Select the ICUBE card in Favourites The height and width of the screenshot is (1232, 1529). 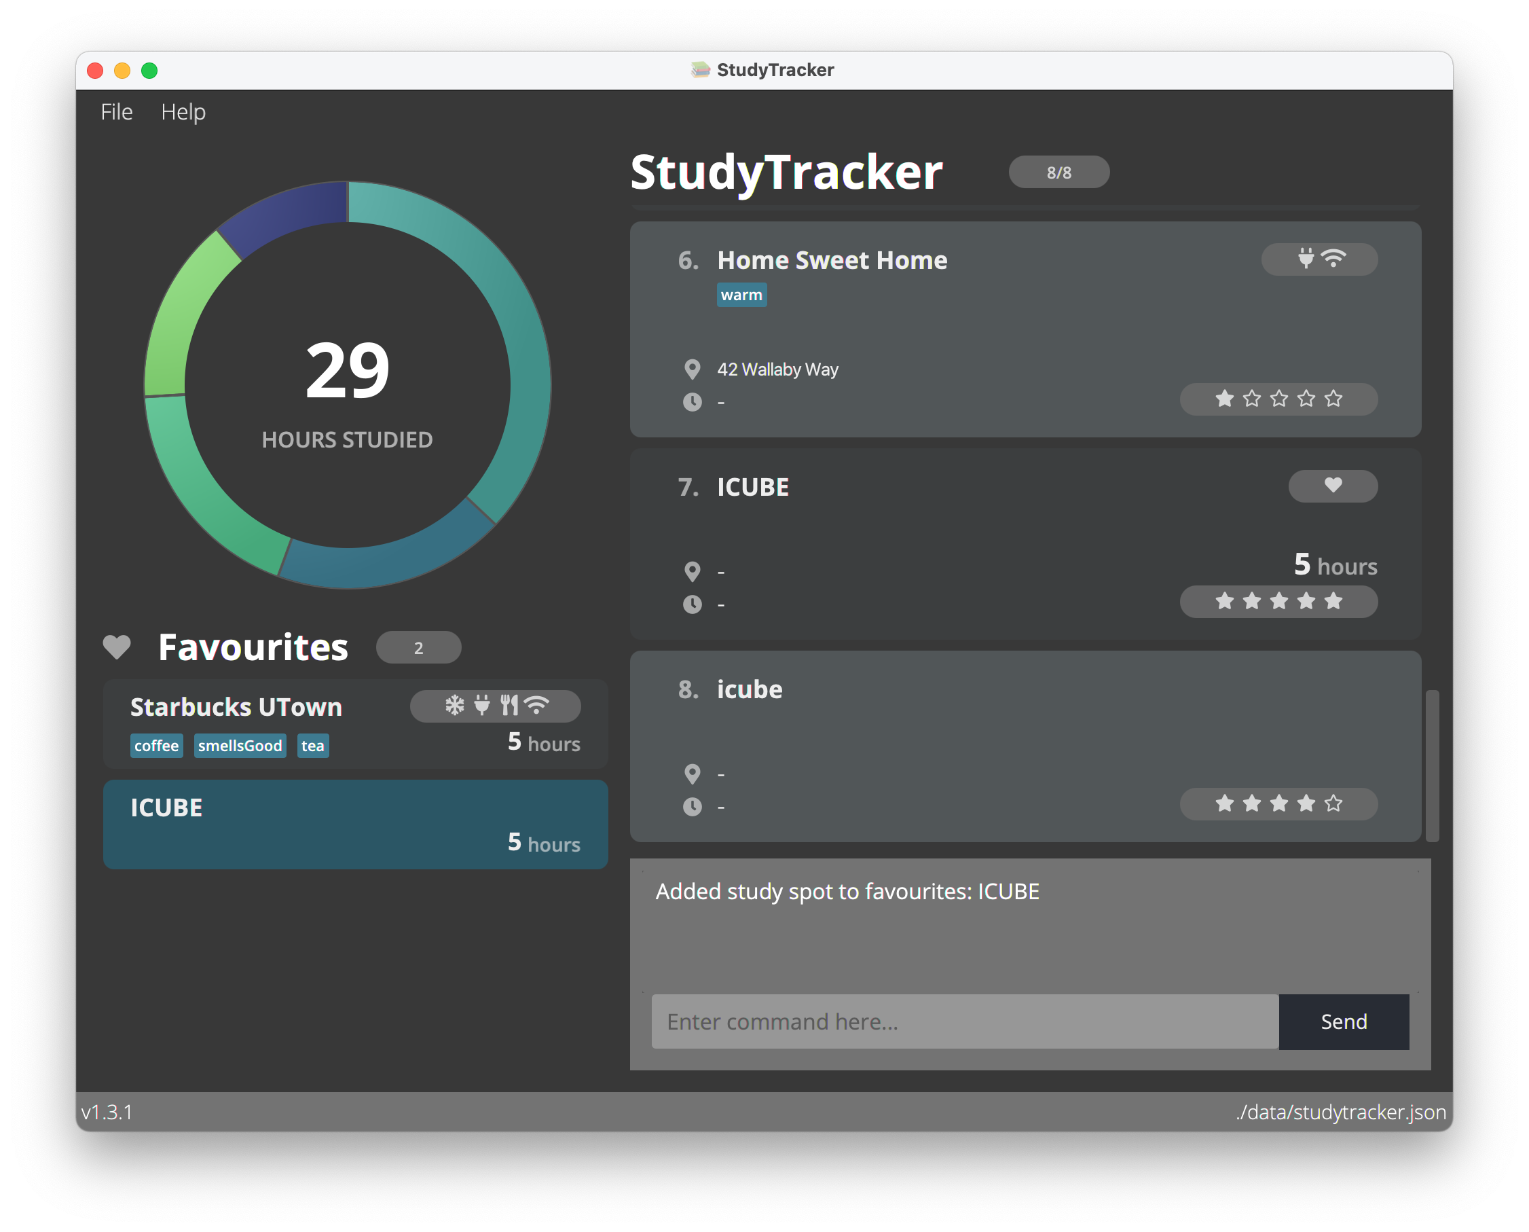coord(355,824)
